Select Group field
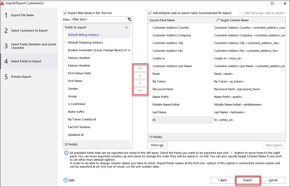Viewport: 290px width, 187px height. (99, 96)
